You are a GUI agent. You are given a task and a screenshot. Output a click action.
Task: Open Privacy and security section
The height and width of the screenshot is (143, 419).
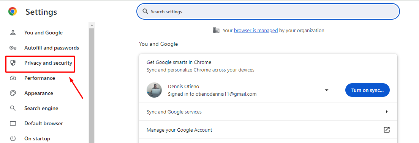[x=48, y=63]
